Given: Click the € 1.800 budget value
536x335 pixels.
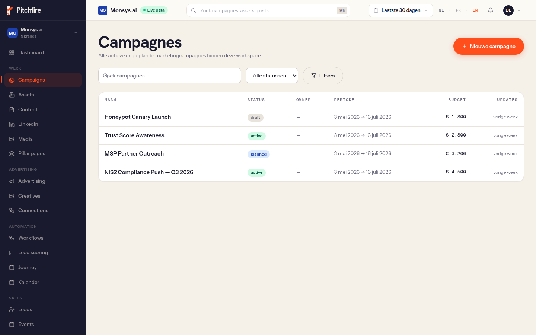Looking at the screenshot, I should click(x=456, y=117).
